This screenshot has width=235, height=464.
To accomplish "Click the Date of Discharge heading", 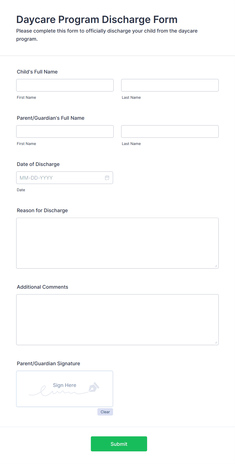I will [38, 164].
